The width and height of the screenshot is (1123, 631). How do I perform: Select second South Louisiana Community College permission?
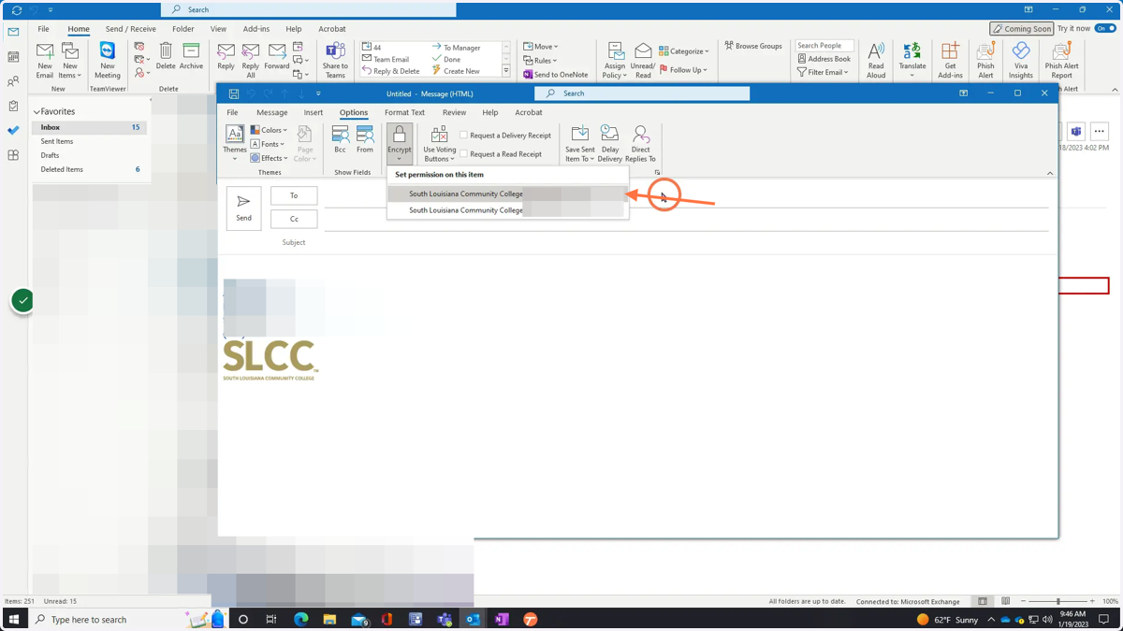507,210
